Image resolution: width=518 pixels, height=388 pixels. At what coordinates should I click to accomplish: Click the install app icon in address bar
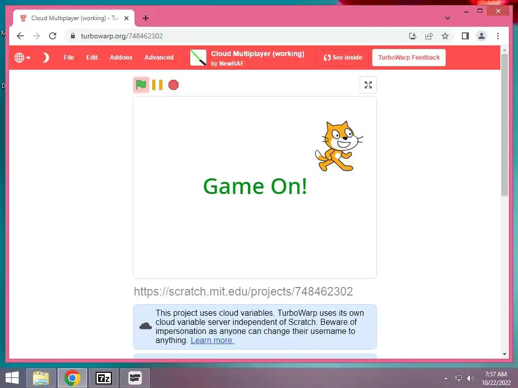pyautogui.click(x=412, y=36)
